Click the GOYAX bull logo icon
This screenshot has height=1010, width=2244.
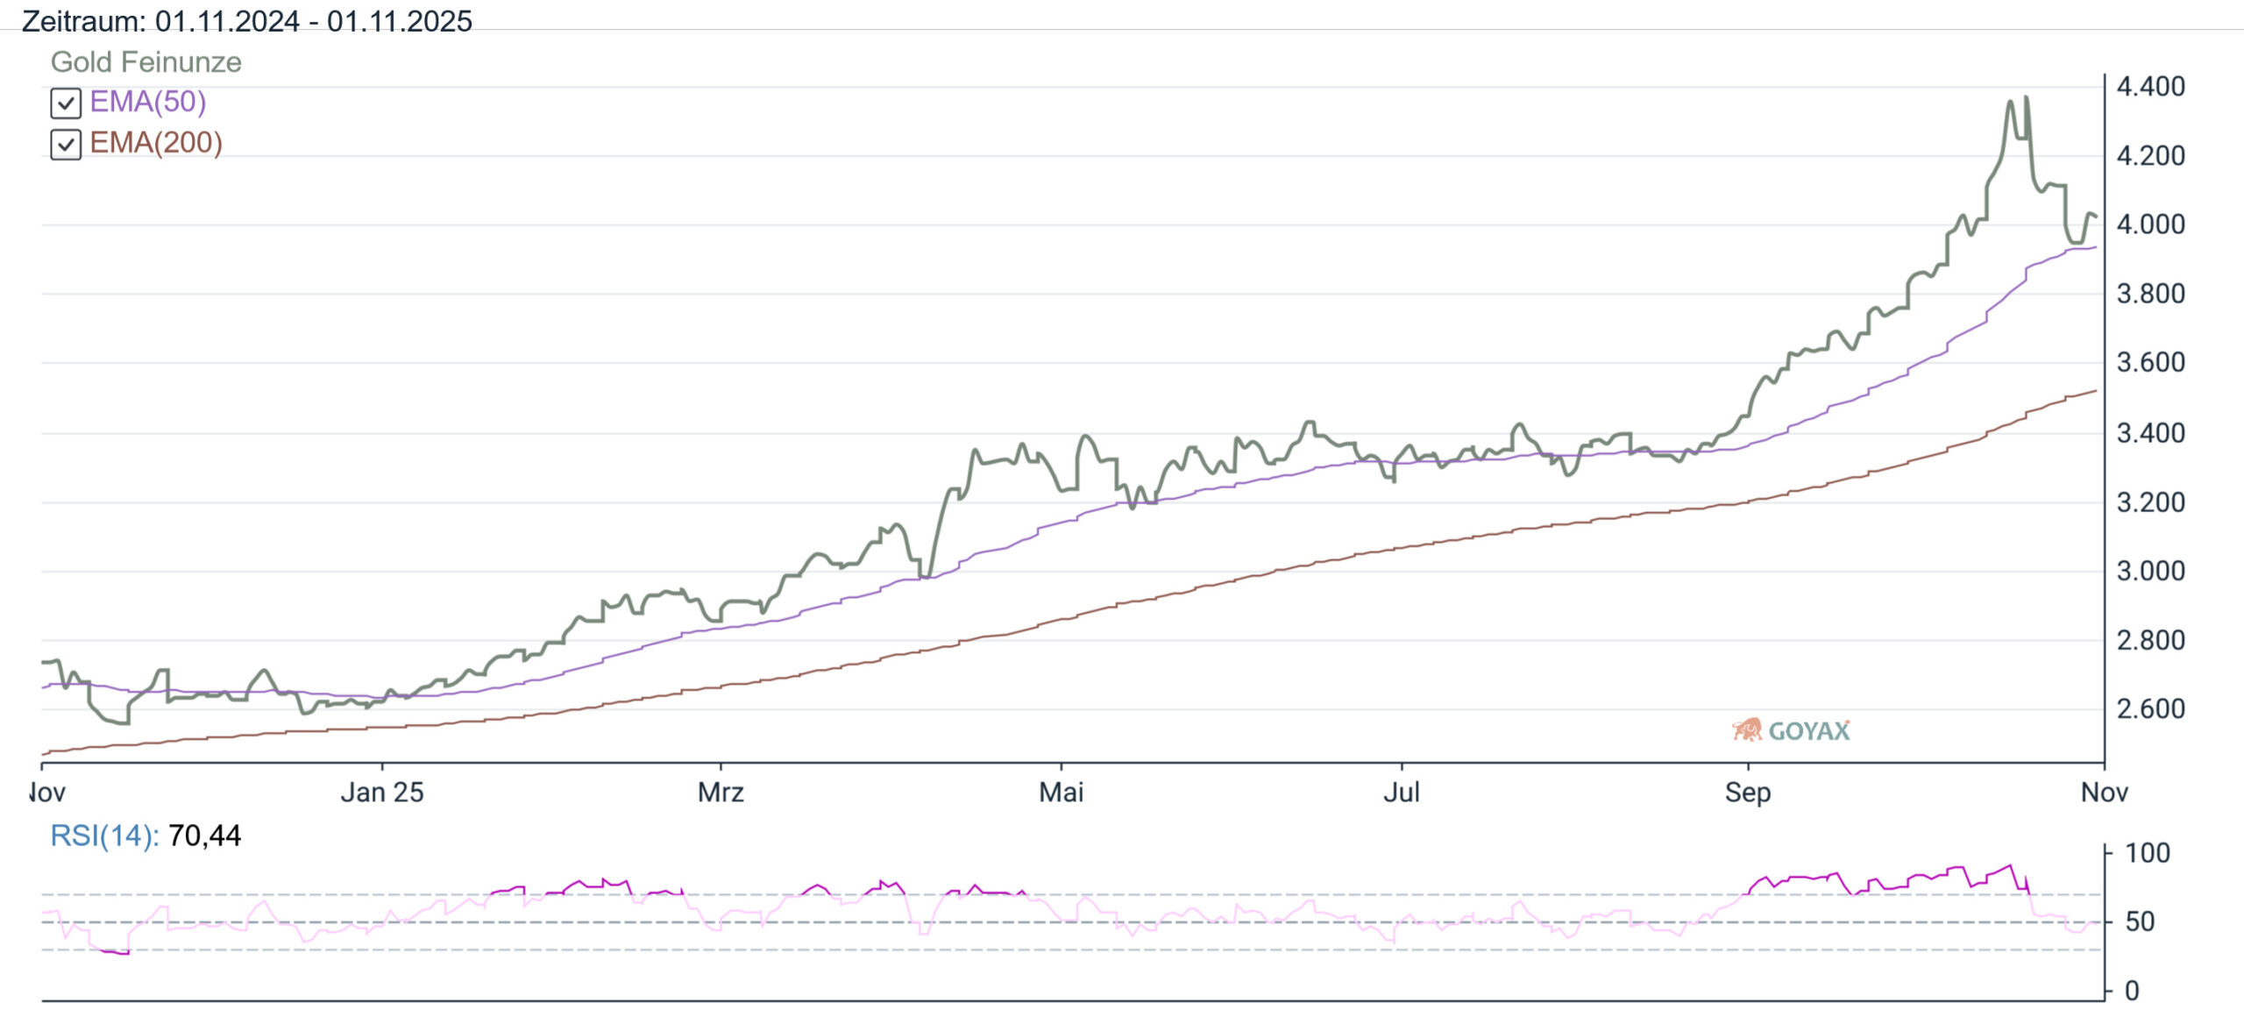pyautogui.click(x=1746, y=730)
